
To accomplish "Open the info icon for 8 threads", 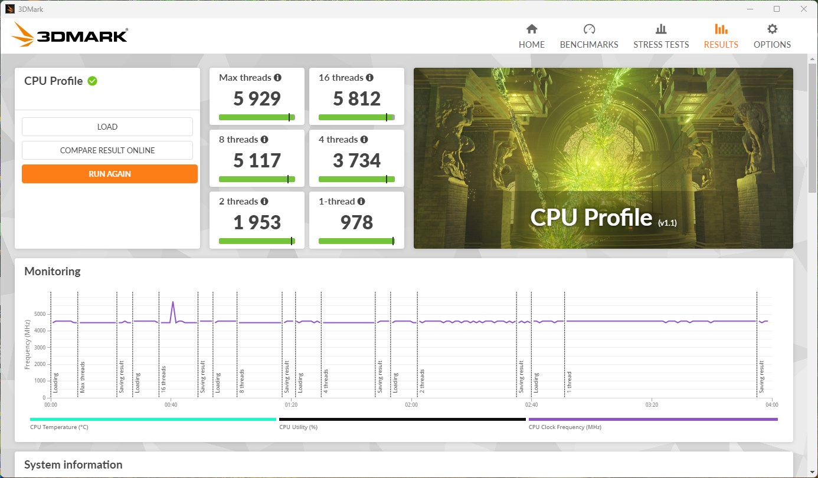I will coord(264,140).
